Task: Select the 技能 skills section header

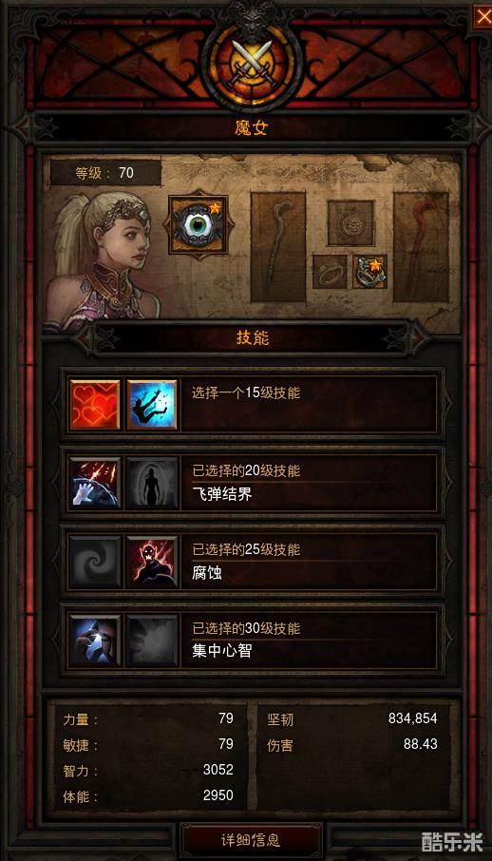Action: click(253, 338)
